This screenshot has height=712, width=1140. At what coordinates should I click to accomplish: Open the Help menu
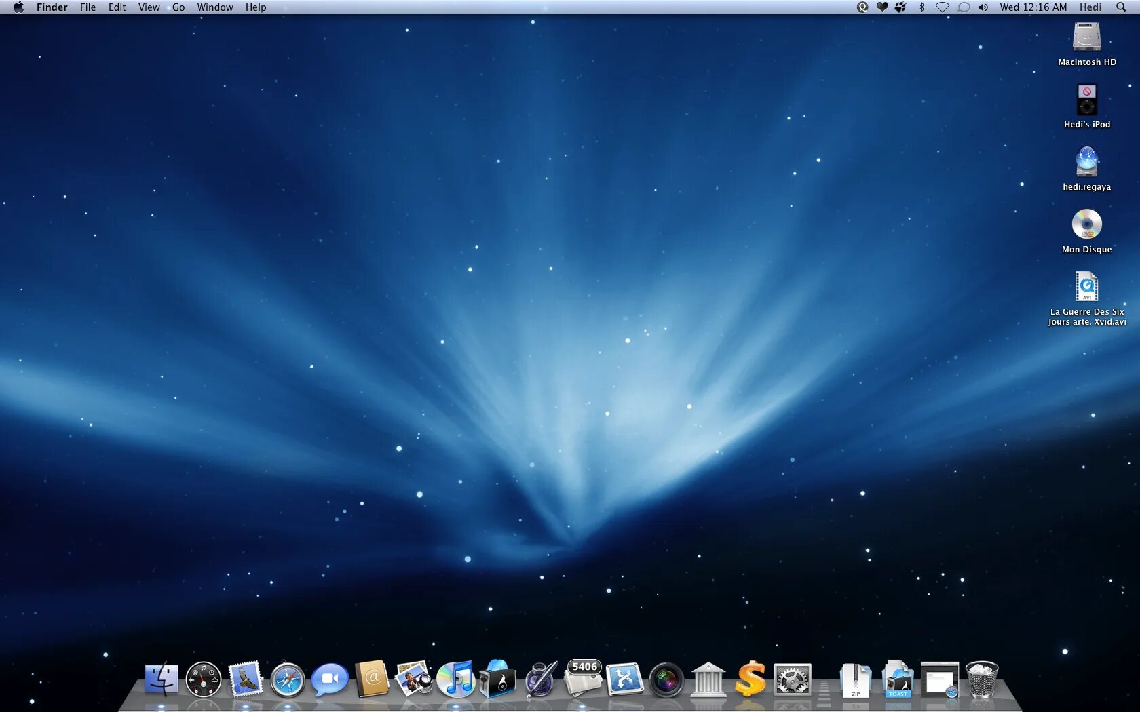(256, 7)
